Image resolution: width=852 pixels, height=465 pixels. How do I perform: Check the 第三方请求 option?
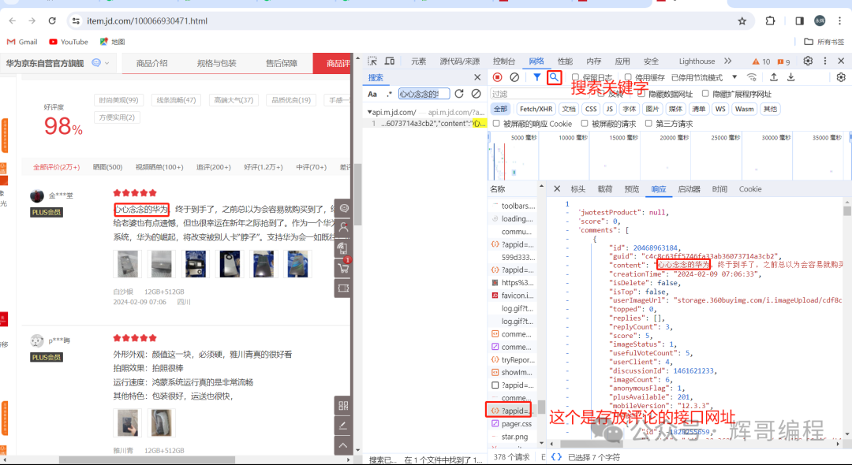648,123
